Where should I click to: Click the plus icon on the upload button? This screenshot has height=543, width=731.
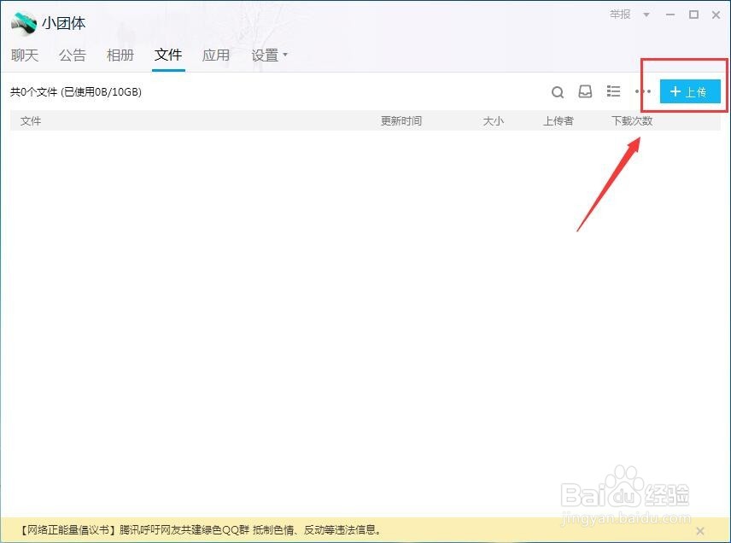click(675, 91)
